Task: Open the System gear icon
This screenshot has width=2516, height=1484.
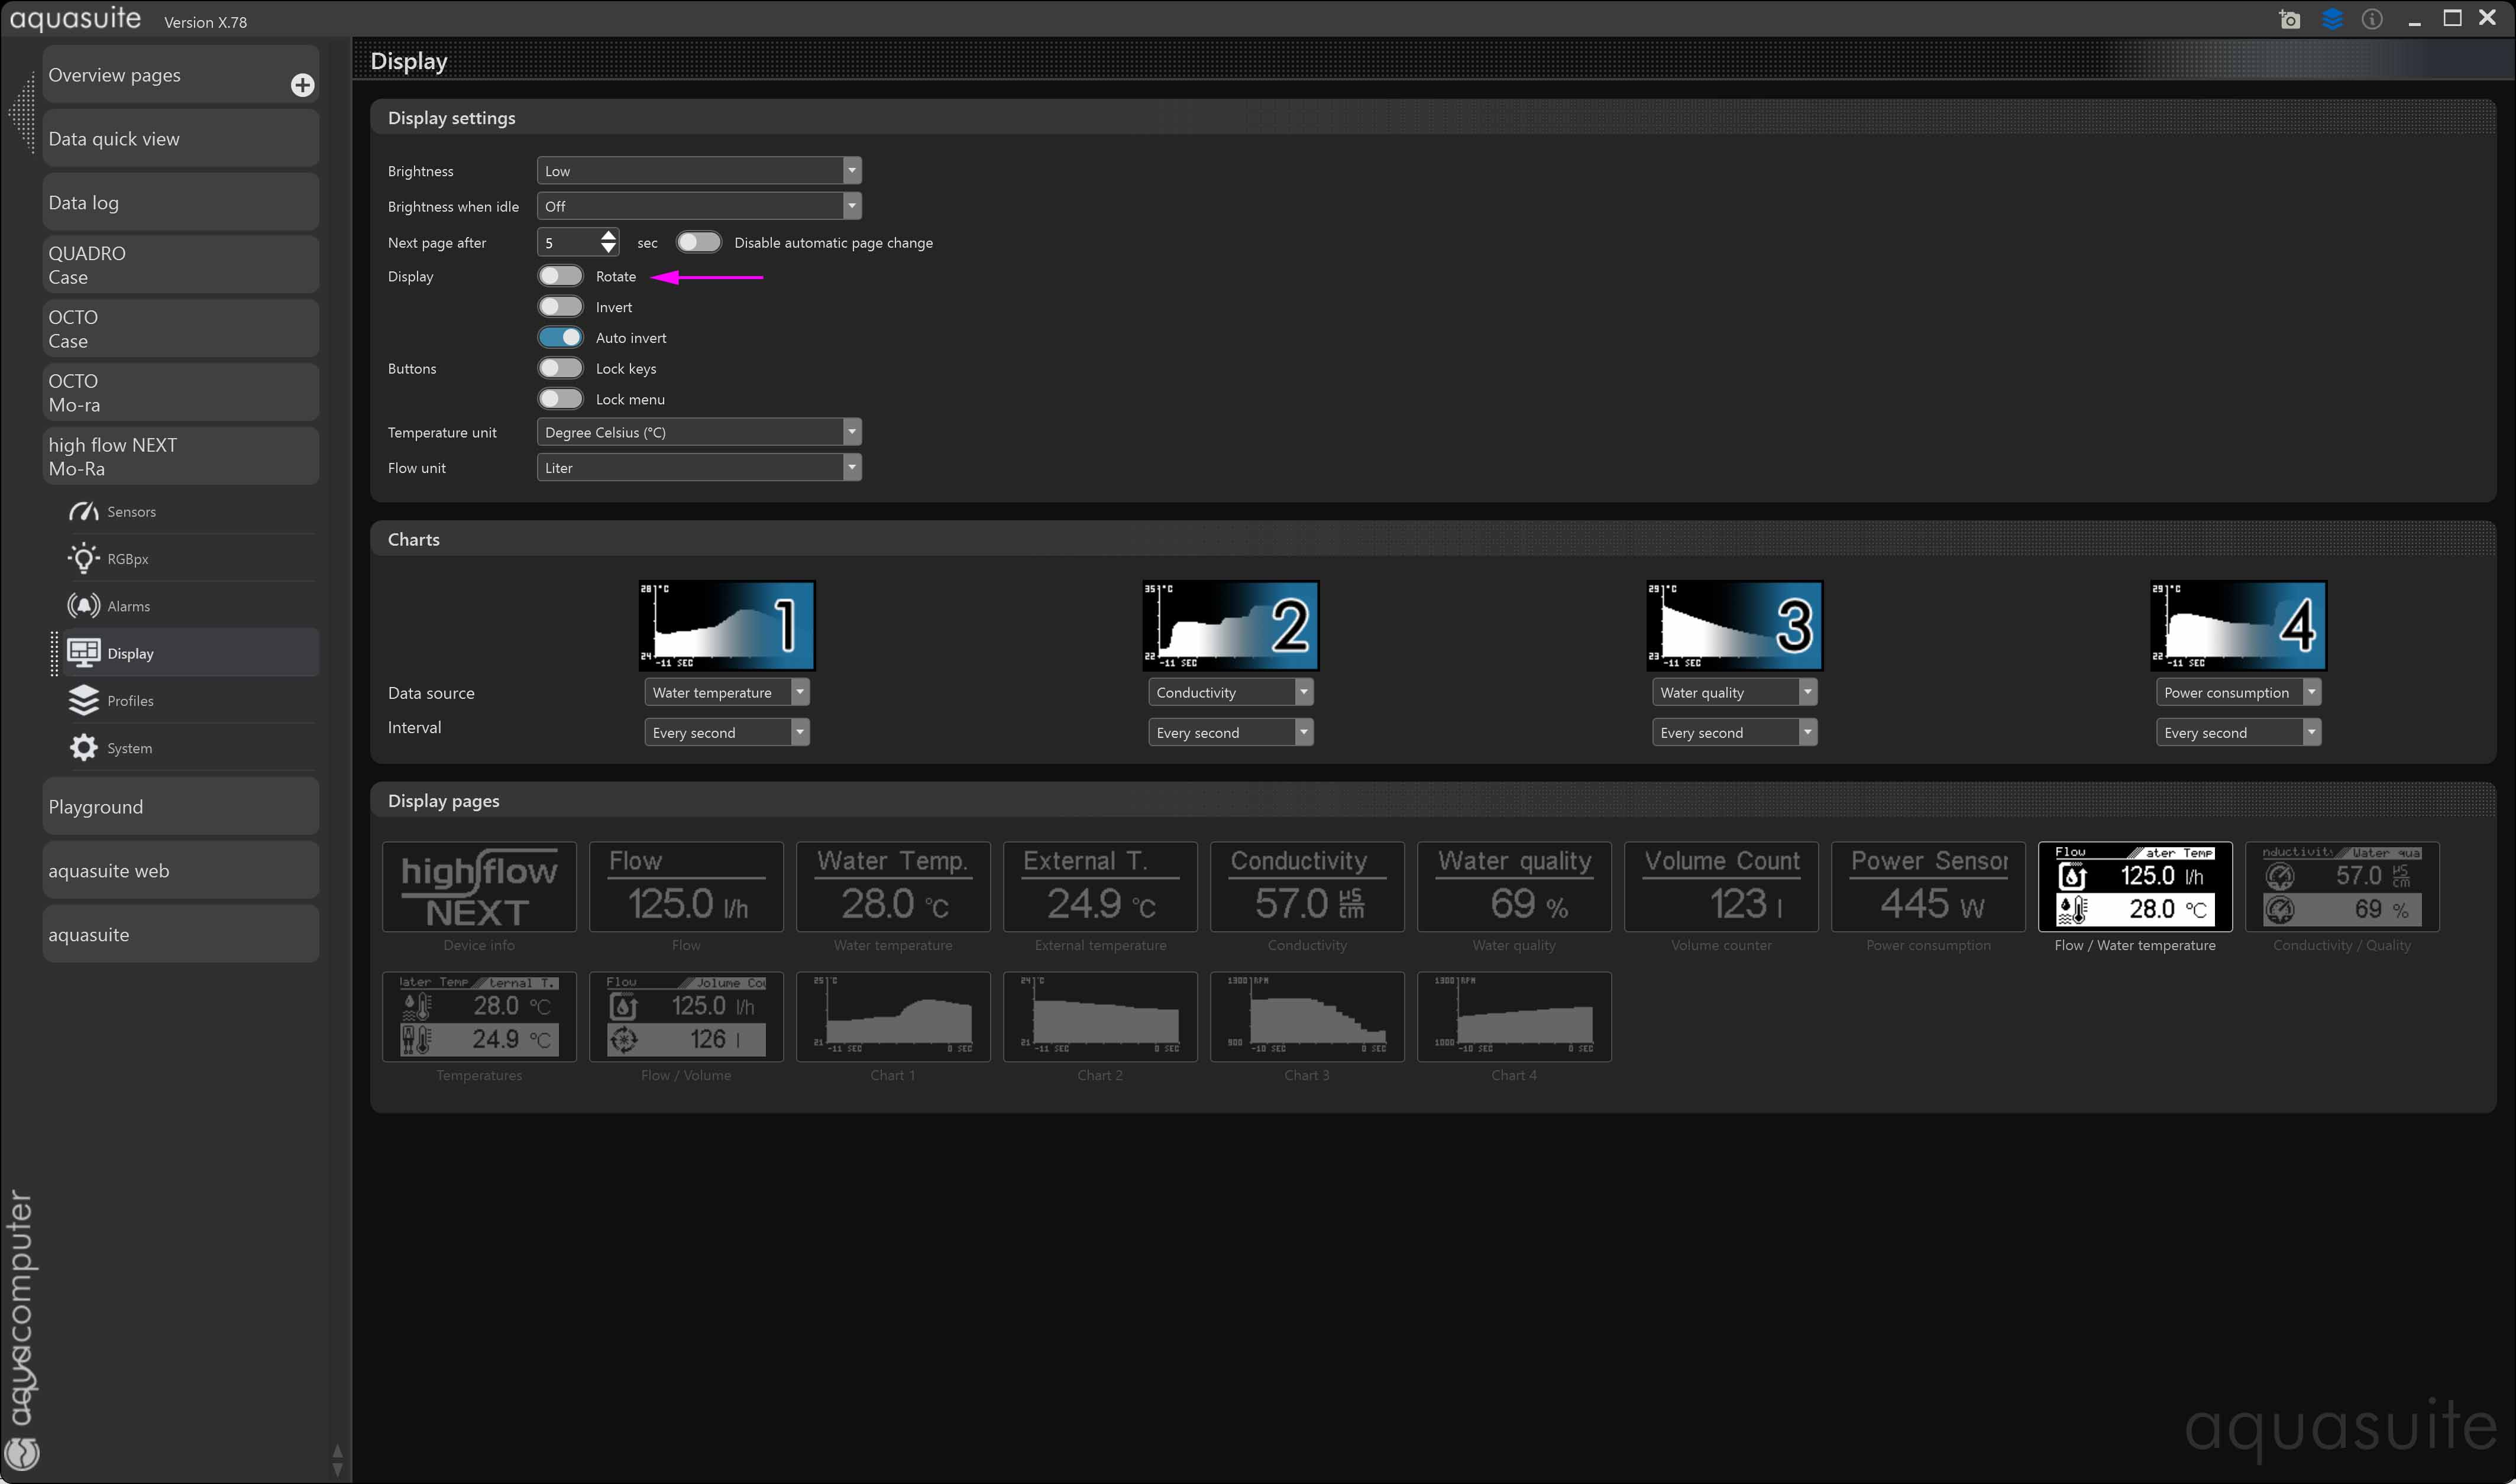Action: (83, 748)
